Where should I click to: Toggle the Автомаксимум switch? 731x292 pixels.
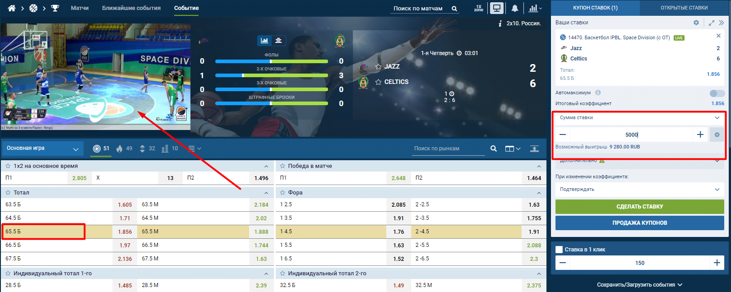coord(717,93)
